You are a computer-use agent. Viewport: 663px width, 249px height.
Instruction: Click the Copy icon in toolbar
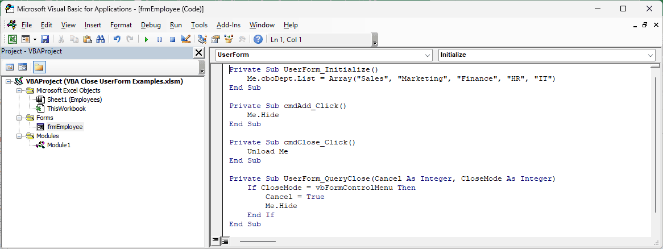click(x=74, y=39)
